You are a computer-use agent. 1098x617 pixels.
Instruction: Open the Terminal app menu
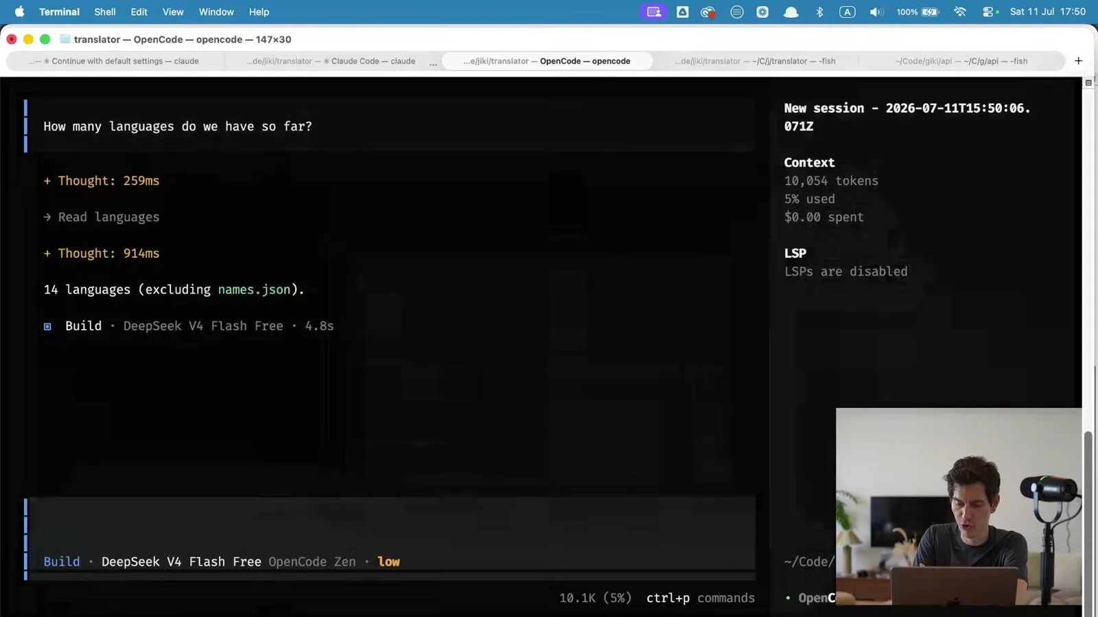59,12
